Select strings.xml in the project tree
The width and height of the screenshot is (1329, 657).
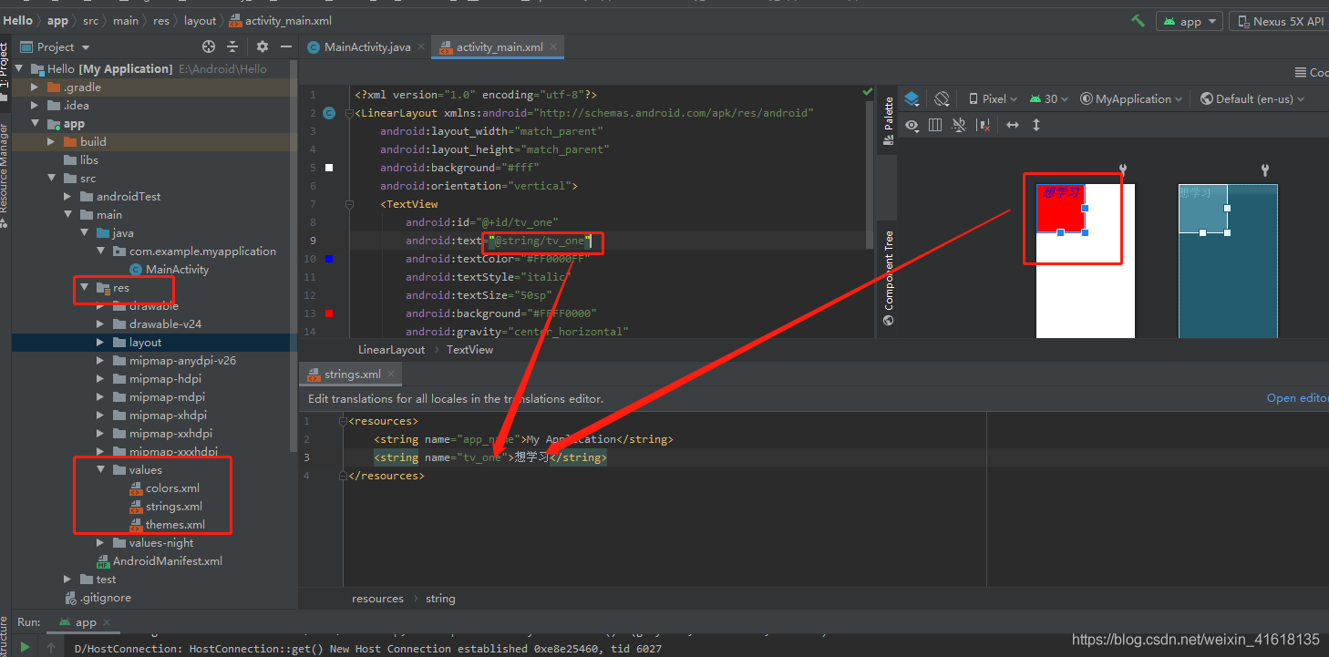click(x=173, y=507)
